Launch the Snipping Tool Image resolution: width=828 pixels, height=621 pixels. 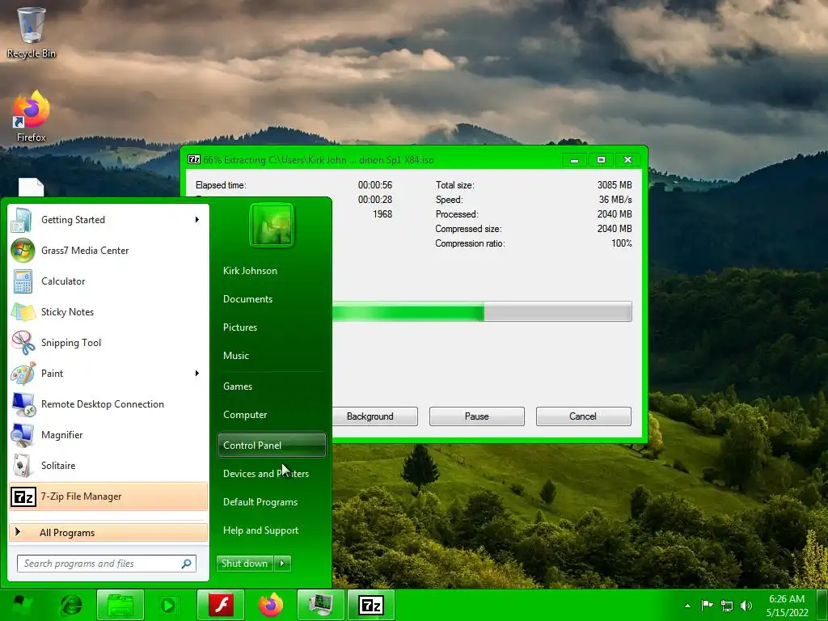coord(108,343)
